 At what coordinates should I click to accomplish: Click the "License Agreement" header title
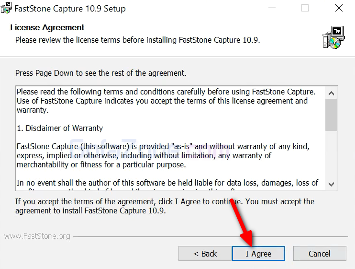click(47, 27)
